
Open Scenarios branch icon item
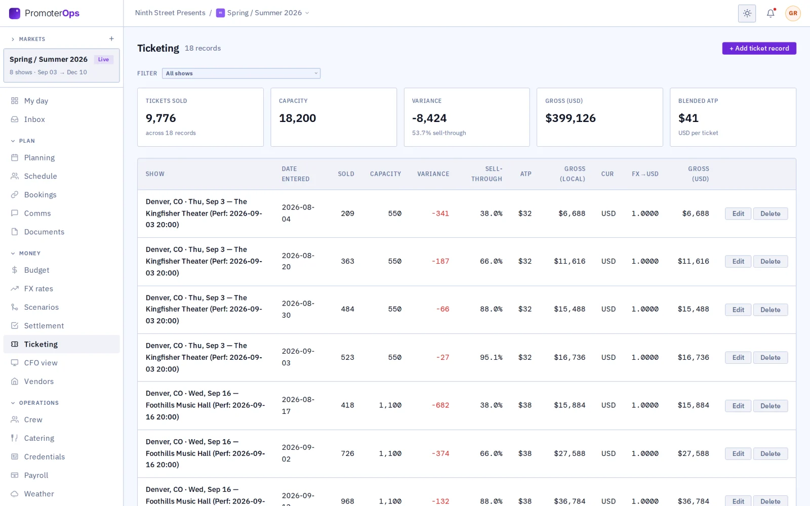[x=15, y=307]
